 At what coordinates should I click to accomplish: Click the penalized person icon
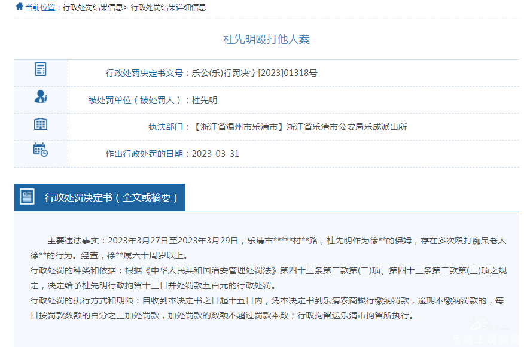[41, 96]
